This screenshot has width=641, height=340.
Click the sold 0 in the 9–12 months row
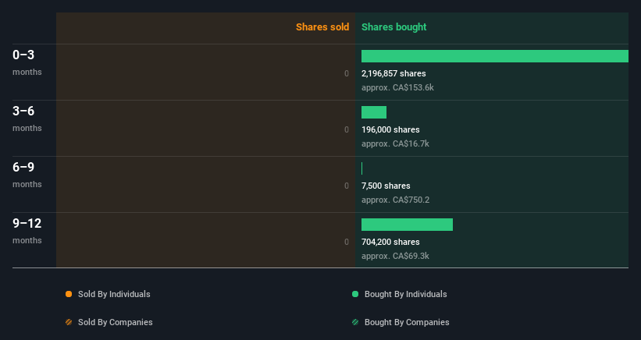pos(347,242)
